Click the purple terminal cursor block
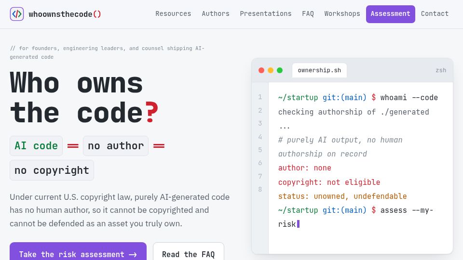Viewport: 463px width, 260px height. click(x=298, y=224)
